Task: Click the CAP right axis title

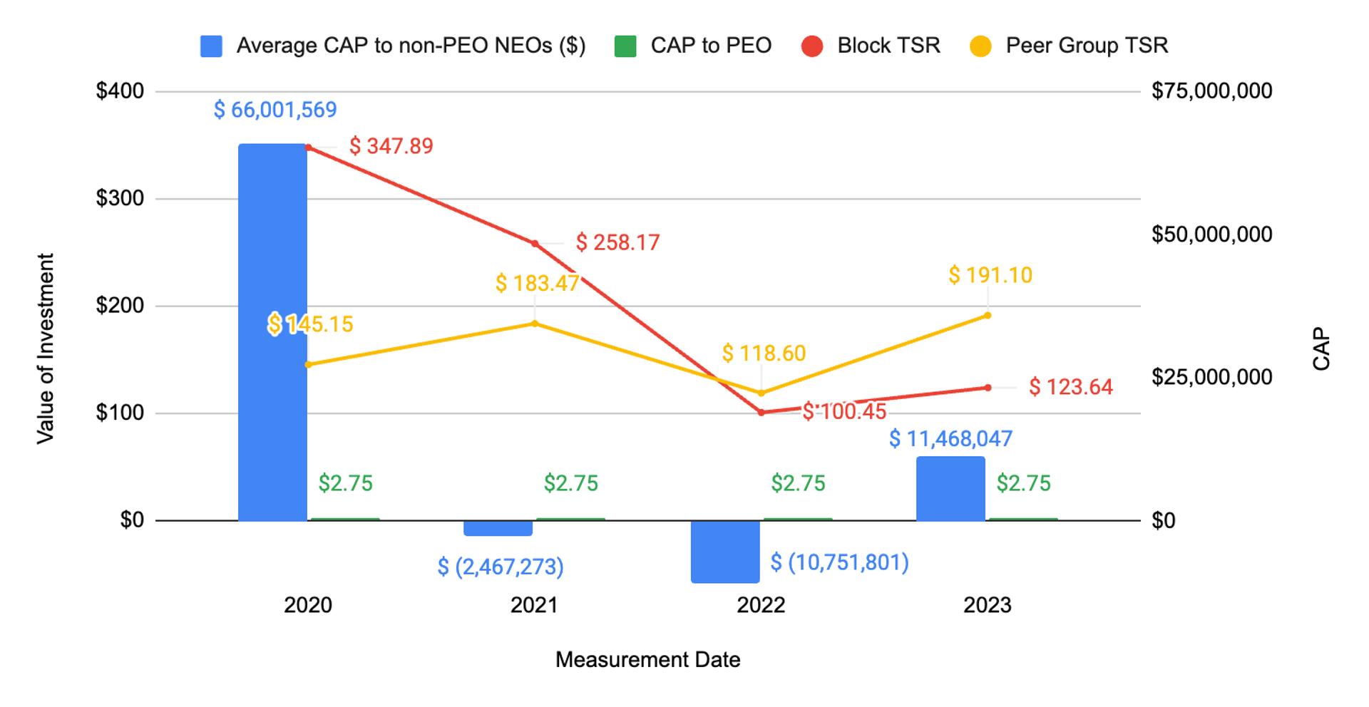Action: pos(1321,349)
